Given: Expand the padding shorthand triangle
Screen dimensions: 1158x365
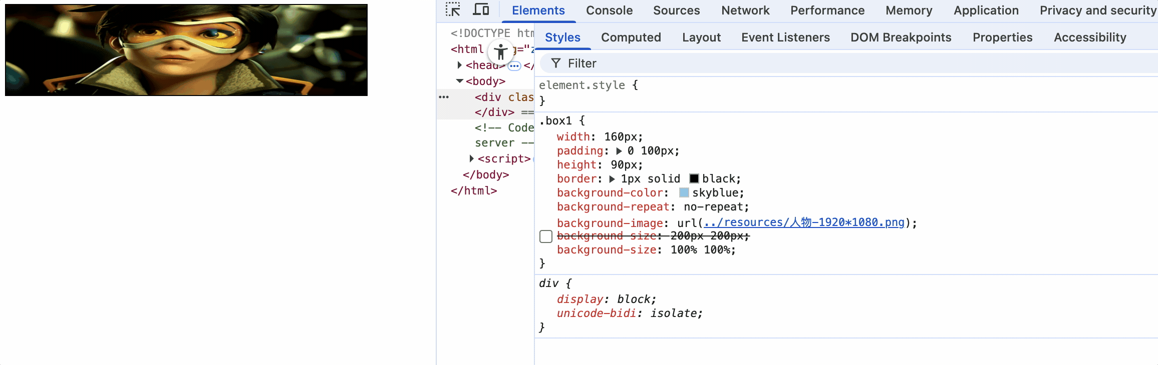Looking at the screenshot, I should 619,150.
